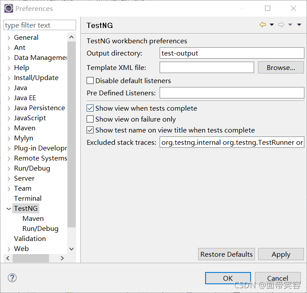
Task: Expand the Web tree node arrow
Action: (x=9, y=249)
